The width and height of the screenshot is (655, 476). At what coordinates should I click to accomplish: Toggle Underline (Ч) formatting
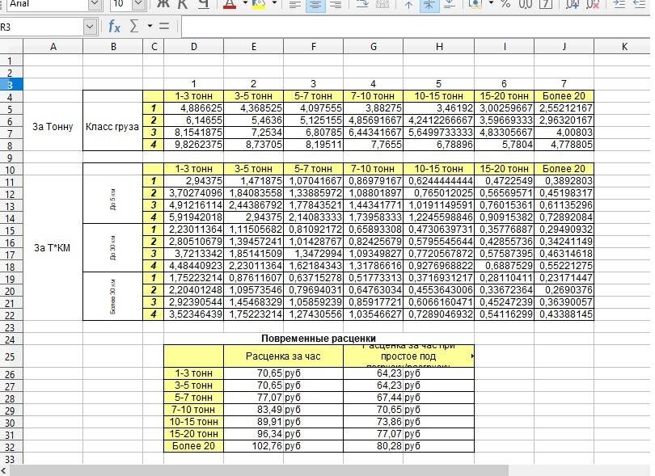[204, 4]
